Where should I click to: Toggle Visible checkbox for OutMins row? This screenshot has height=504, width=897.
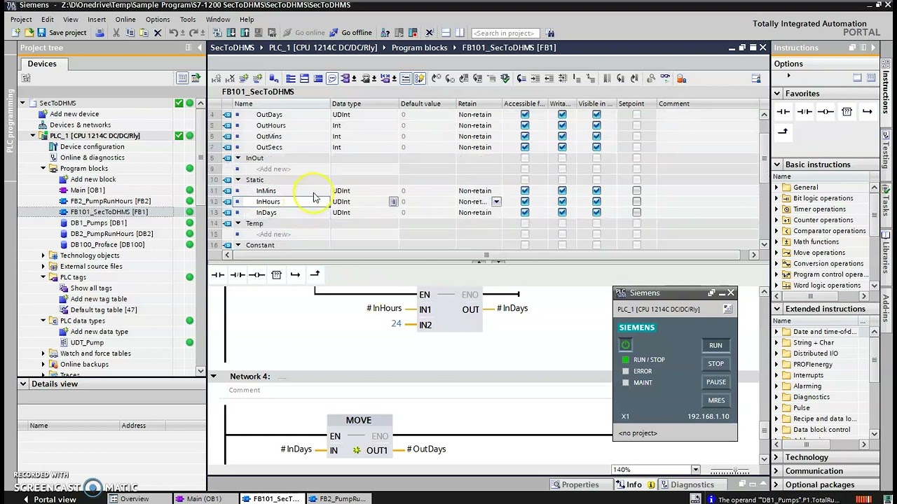[x=596, y=136]
